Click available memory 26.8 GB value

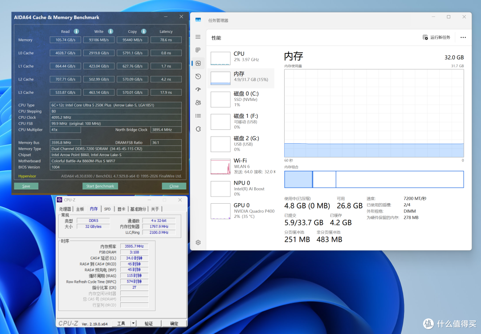[x=350, y=205]
